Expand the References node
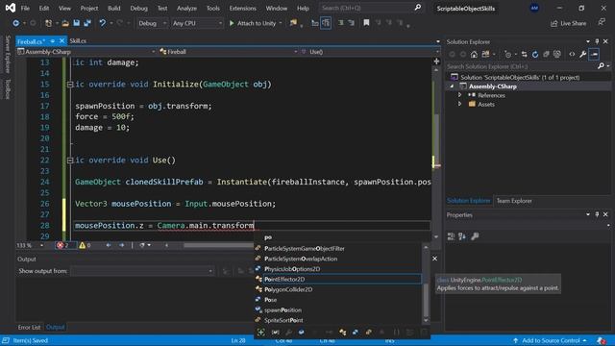This screenshot has width=615, height=346. pos(459,95)
